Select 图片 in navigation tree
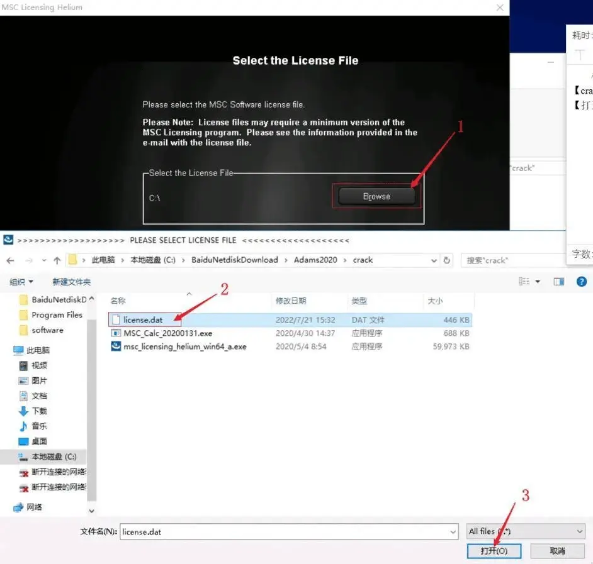This screenshot has width=593, height=564. (x=33, y=380)
